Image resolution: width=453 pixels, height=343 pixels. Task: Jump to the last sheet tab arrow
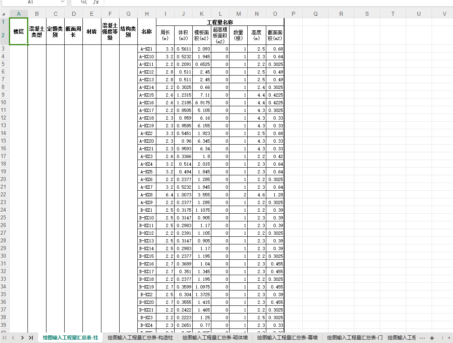(31, 337)
